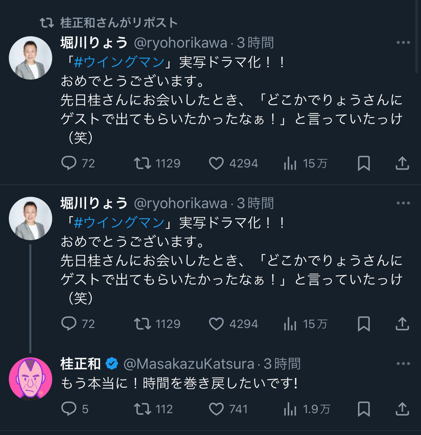Click the 桂正和さんがリポスト repost label
The width and height of the screenshot is (421, 435).
point(119,23)
